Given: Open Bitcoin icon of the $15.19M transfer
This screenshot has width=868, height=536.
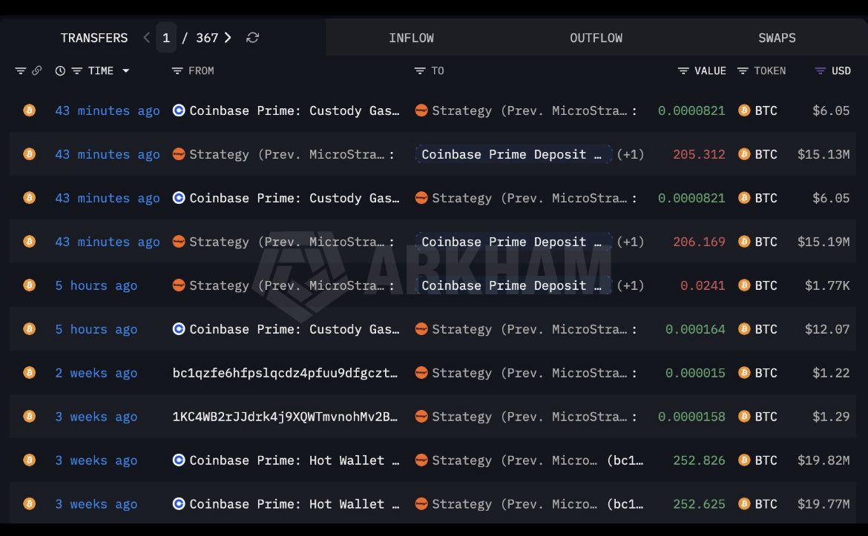Looking at the screenshot, I should click(x=30, y=241).
